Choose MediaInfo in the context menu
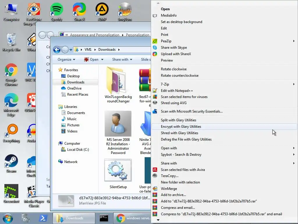Viewport: 298px width, 224px height. (x=224, y=15)
